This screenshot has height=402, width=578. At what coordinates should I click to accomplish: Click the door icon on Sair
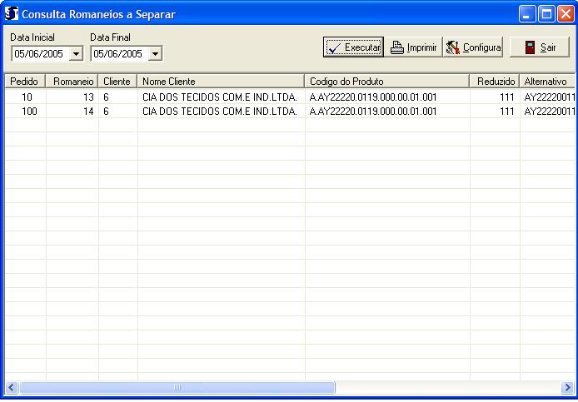[x=530, y=47]
